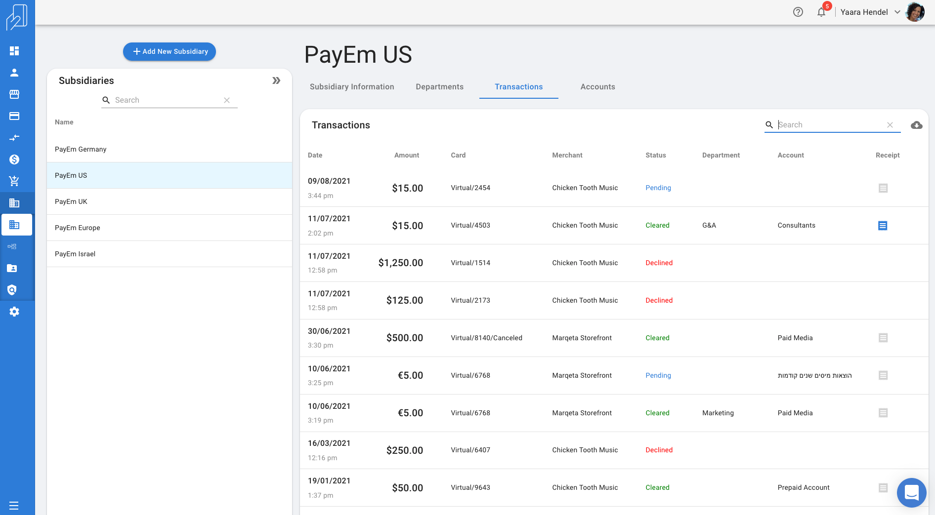Click the credit card sidebar icon
Viewport: 935px width, 515px height.
click(x=14, y=116)
